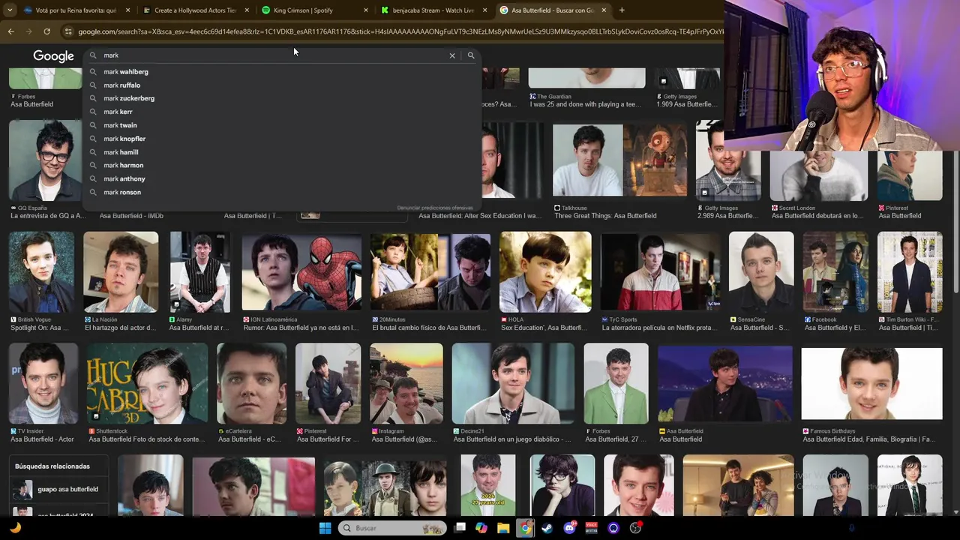
Task: Select suggestion 'mark hamill'
Action: tap(281, 152)
